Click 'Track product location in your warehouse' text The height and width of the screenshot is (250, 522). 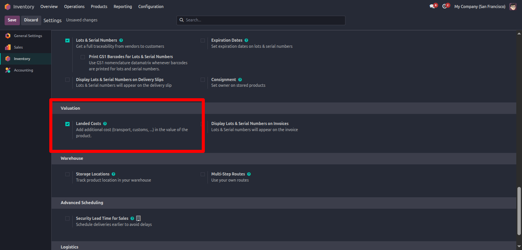[x=113, y=180]
